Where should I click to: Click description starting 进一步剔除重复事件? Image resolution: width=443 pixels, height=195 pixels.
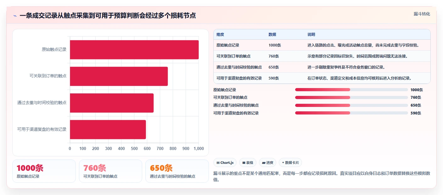click(x=346, y=67)
